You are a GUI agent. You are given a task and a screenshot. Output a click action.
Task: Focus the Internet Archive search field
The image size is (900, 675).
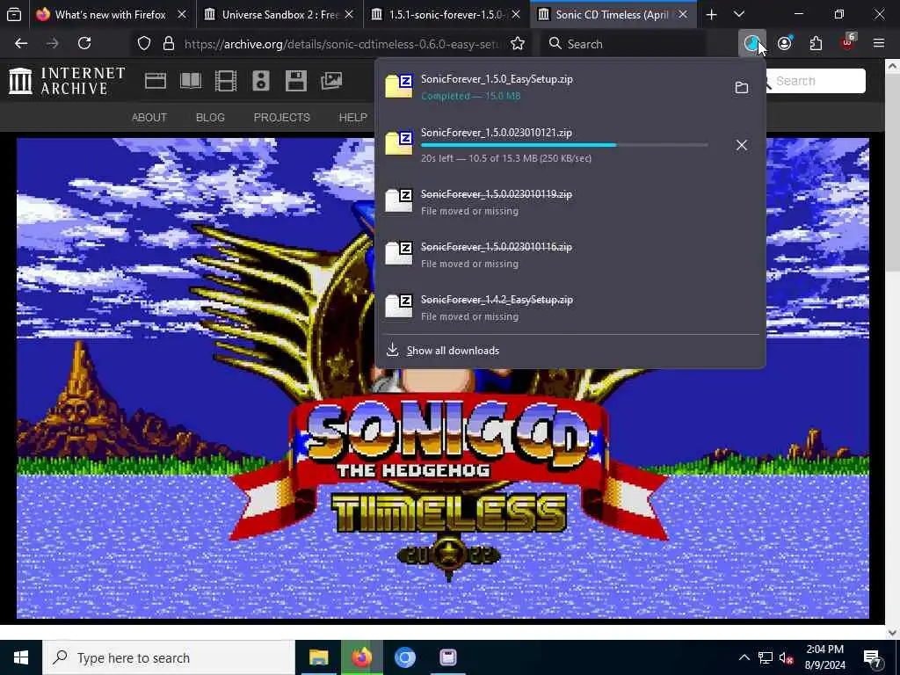point(818,81)
